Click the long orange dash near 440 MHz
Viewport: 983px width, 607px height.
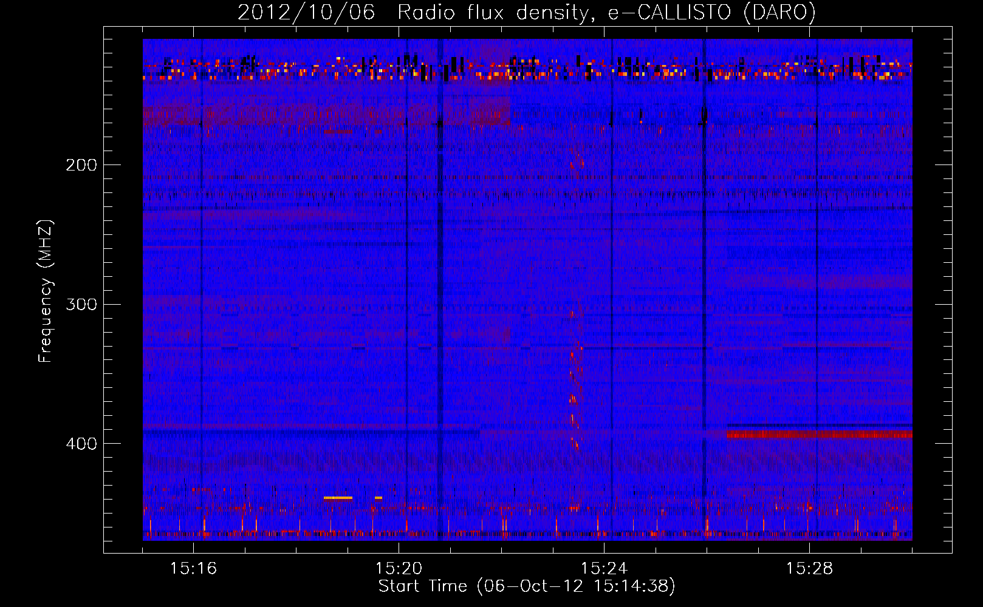[x=338, y=498]
